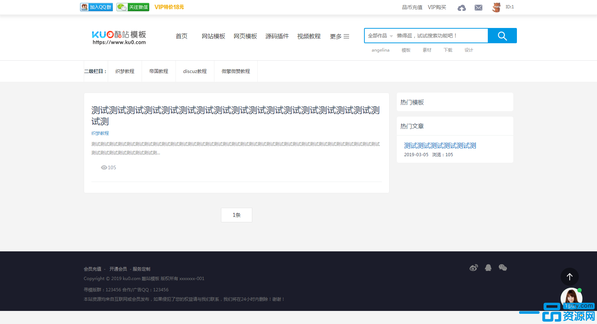Expand the 更多 navigation menu
The width and height of the screenshot is (597, 324).
339,36
